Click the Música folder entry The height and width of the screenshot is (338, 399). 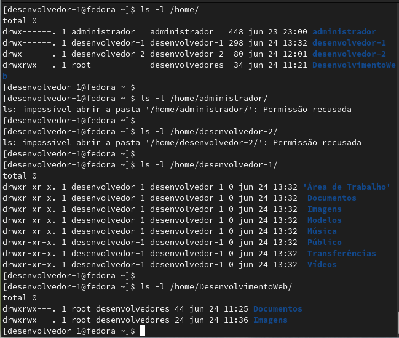(x=322, y=231)
